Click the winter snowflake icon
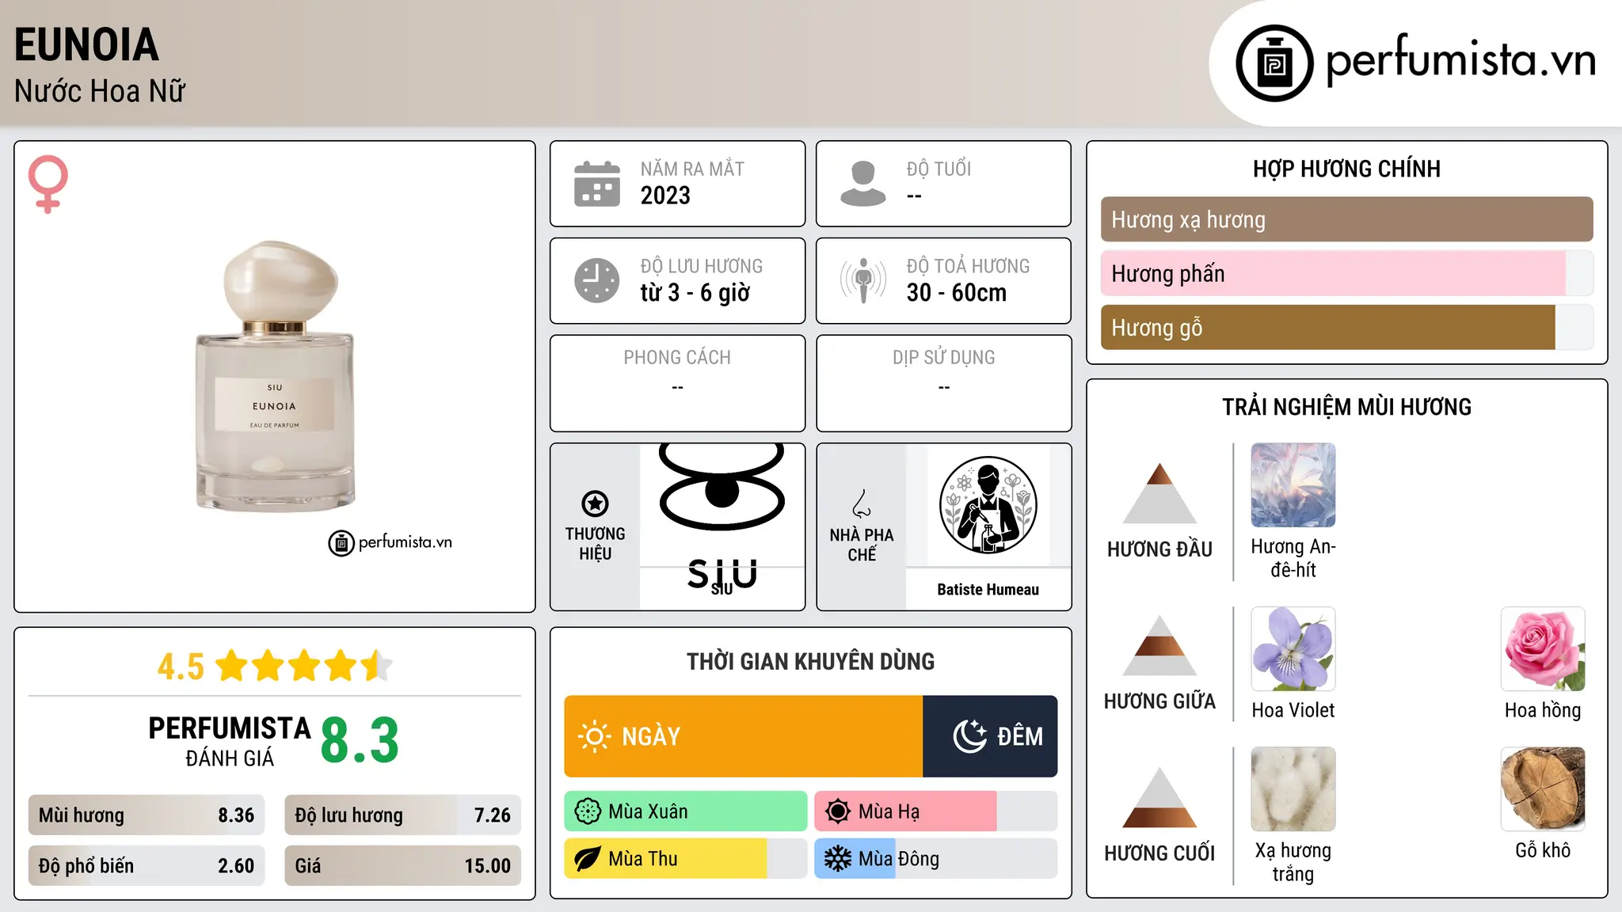Viewport: 1622px width, 912px height. click(838, 859)
